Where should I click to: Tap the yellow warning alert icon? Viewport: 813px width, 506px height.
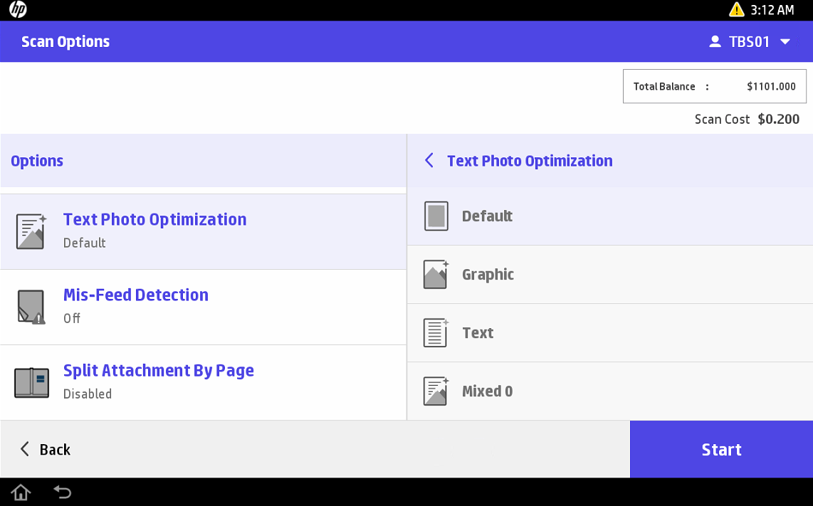736,10
